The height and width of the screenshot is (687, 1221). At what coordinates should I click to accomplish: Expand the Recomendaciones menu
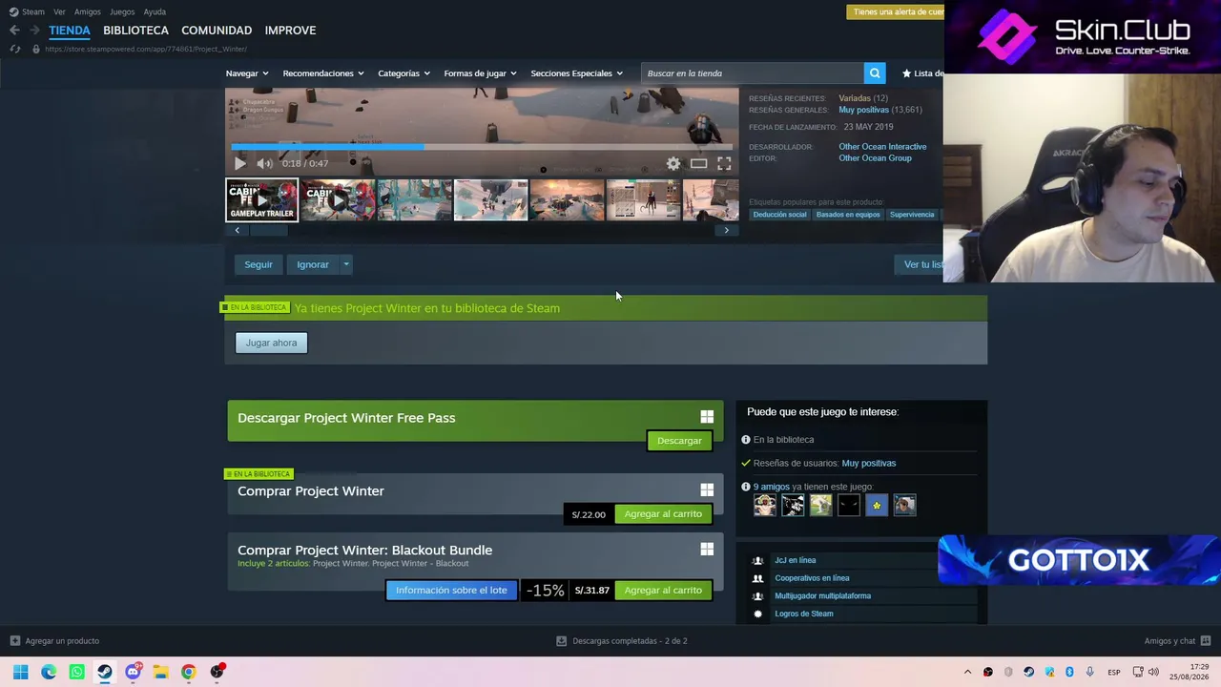coord(323,73)
